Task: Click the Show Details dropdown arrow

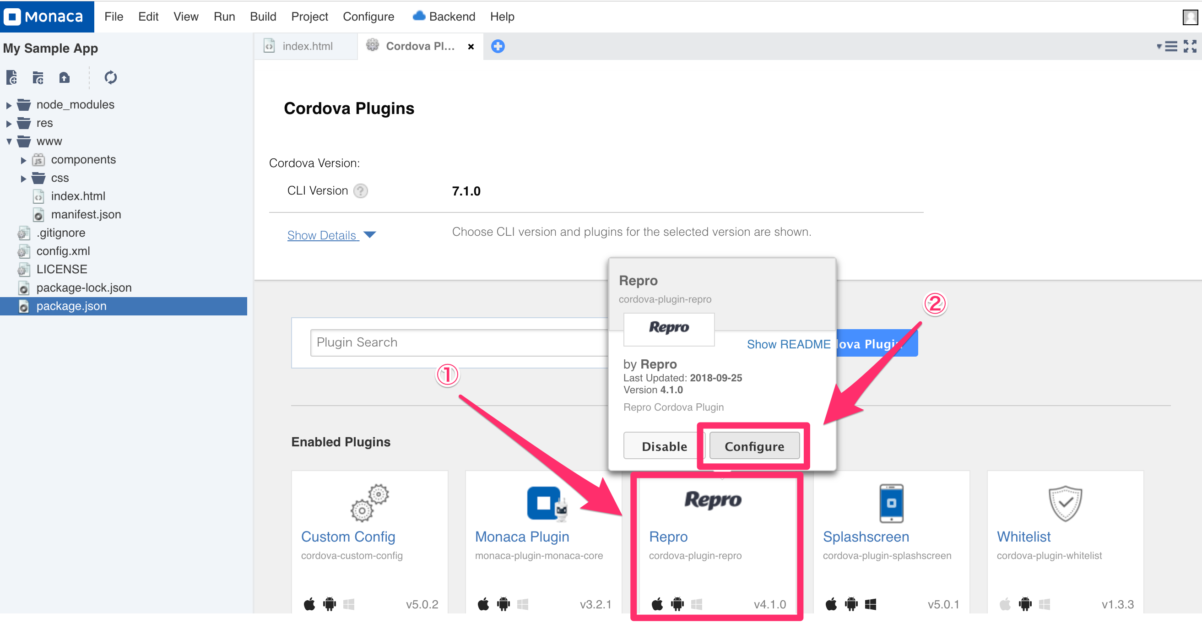Action: click(369, 235)
